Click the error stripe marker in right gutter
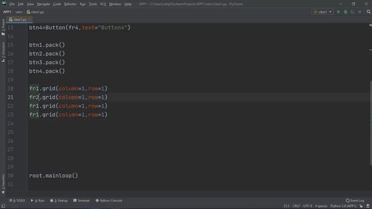The width and height of the screenshot is (372, 209). click(370, 50)
